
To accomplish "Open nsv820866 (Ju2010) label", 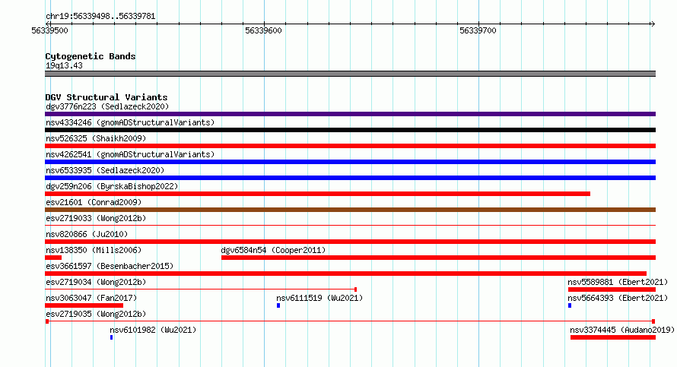I will [87, 234].
